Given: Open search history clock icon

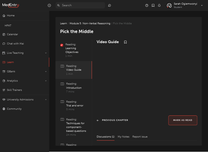Looking at the screenshot, I should [x=109, y=5].
